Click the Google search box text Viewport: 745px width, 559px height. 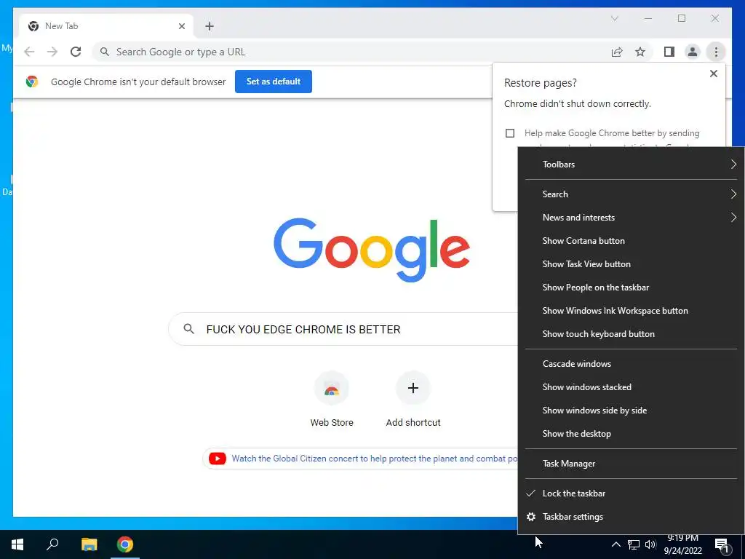pos(303,329)
